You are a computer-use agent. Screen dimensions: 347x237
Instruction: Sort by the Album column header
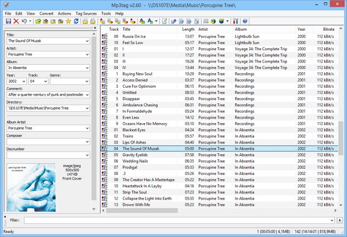click(264, 29)
